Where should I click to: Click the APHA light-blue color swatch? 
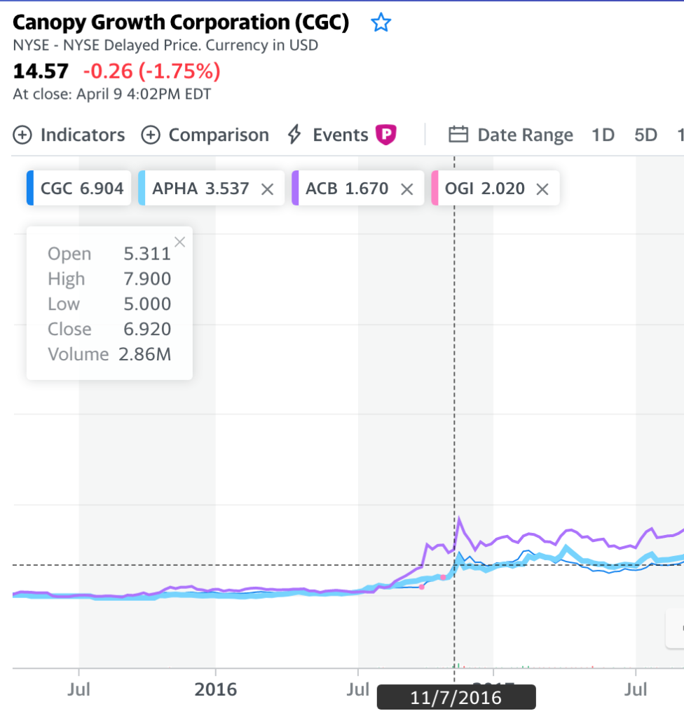tap(142, 188)
